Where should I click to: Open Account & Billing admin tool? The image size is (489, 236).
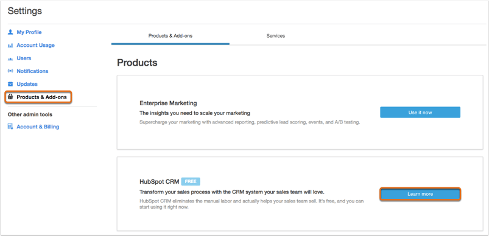click(38, 127)
